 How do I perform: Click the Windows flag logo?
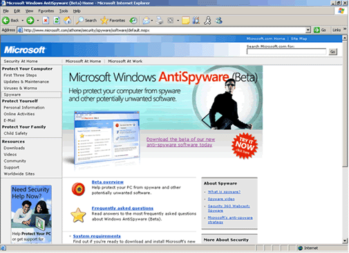[341, 11]
